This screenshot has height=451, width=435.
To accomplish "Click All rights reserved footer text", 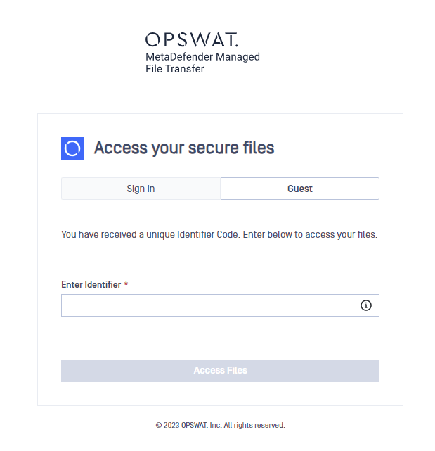I will (x=254, y=425).
